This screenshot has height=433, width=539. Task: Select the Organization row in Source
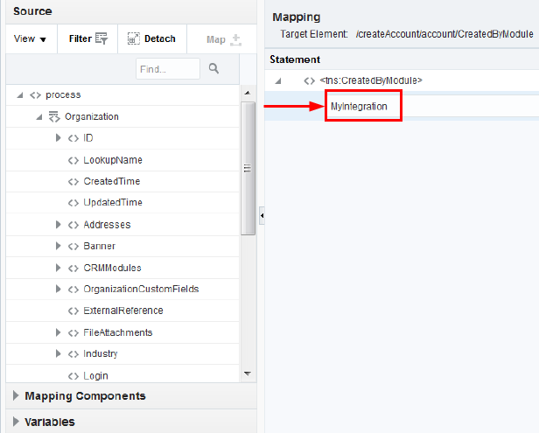pyautogui.click(x=122, y=117)
